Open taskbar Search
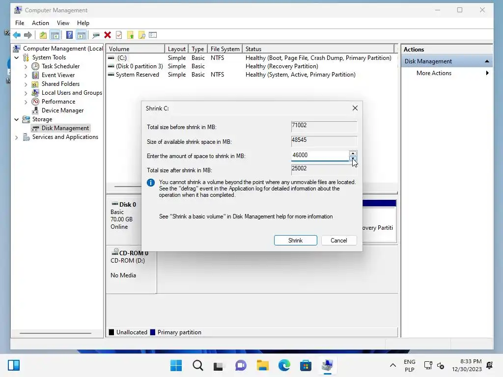The image size is (503, 377). (197, 365)
